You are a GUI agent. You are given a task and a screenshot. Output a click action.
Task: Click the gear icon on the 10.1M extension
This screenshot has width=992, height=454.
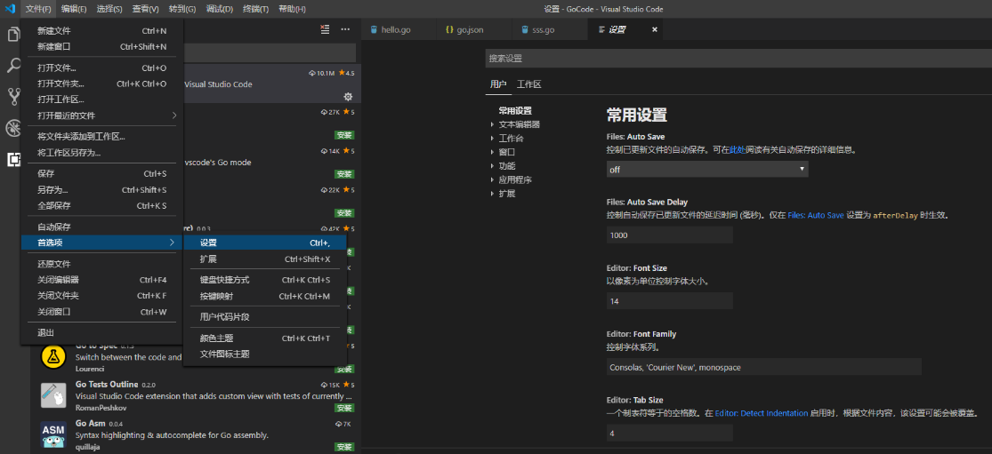(x=348, y=97)
